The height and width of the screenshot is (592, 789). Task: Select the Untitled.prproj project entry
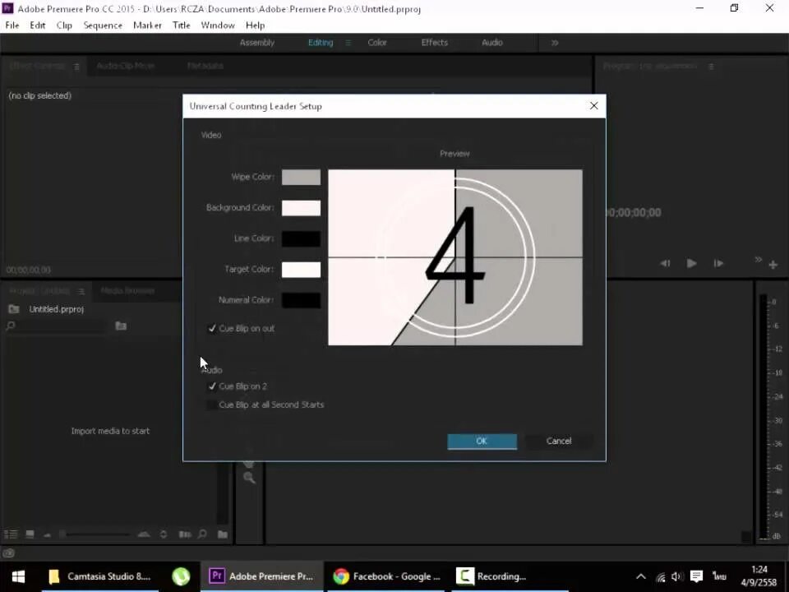coord(56,309)
